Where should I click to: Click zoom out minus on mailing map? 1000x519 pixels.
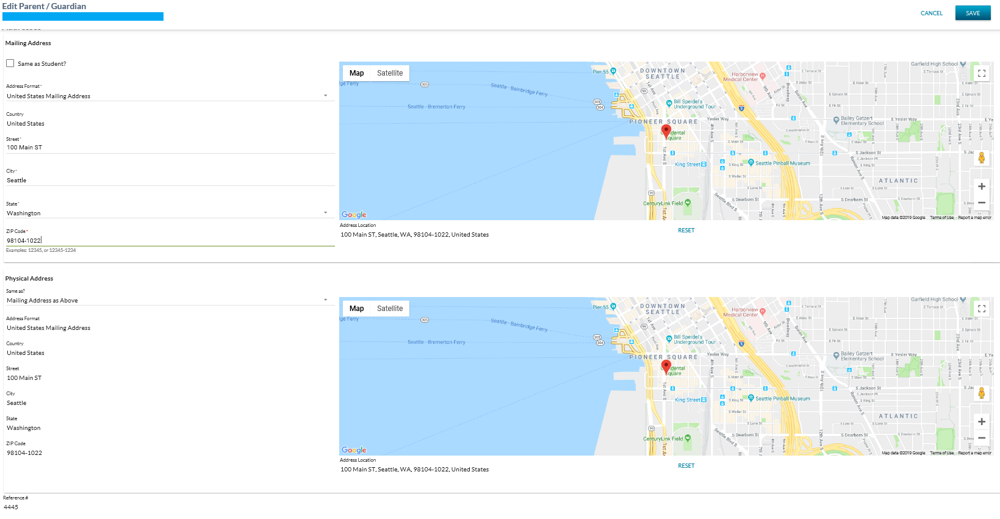[981, 202]
